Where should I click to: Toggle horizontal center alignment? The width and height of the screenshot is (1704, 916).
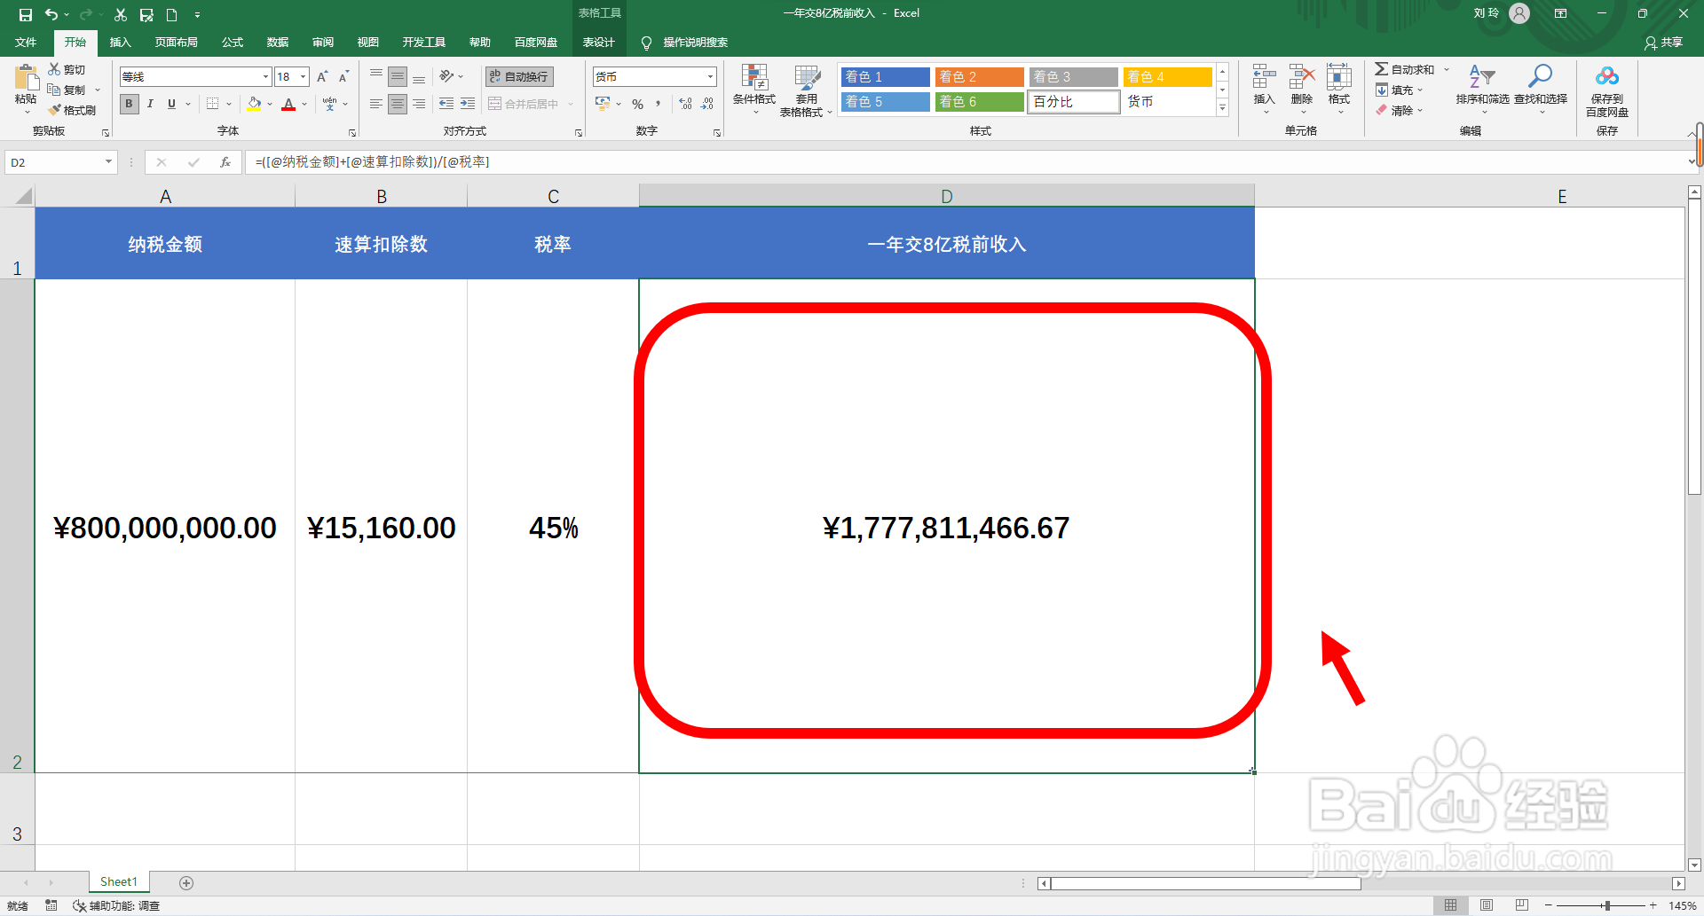pos(398,104)
